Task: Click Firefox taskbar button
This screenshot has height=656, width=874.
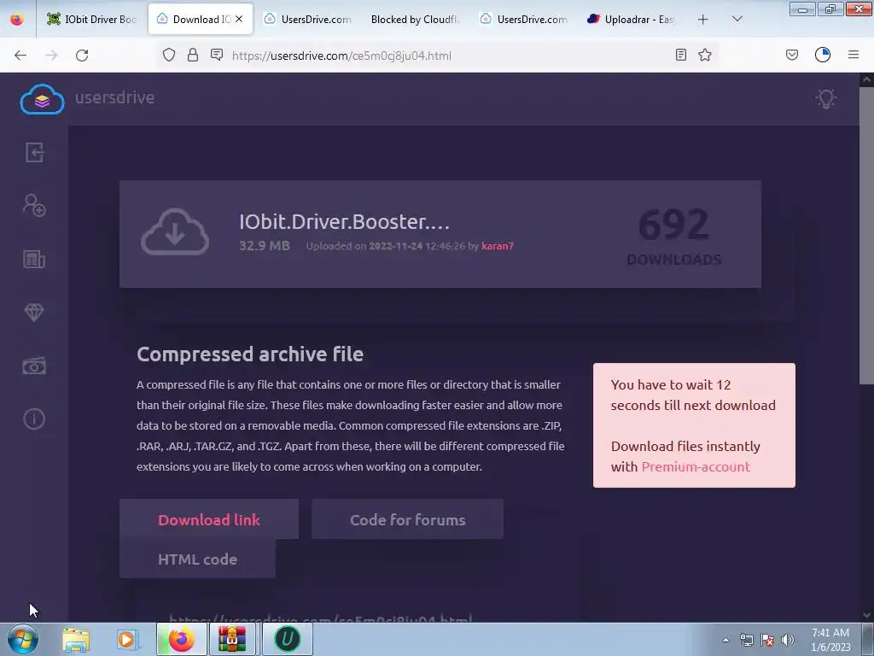Action: pyautogui.click(x=181, y=639)
